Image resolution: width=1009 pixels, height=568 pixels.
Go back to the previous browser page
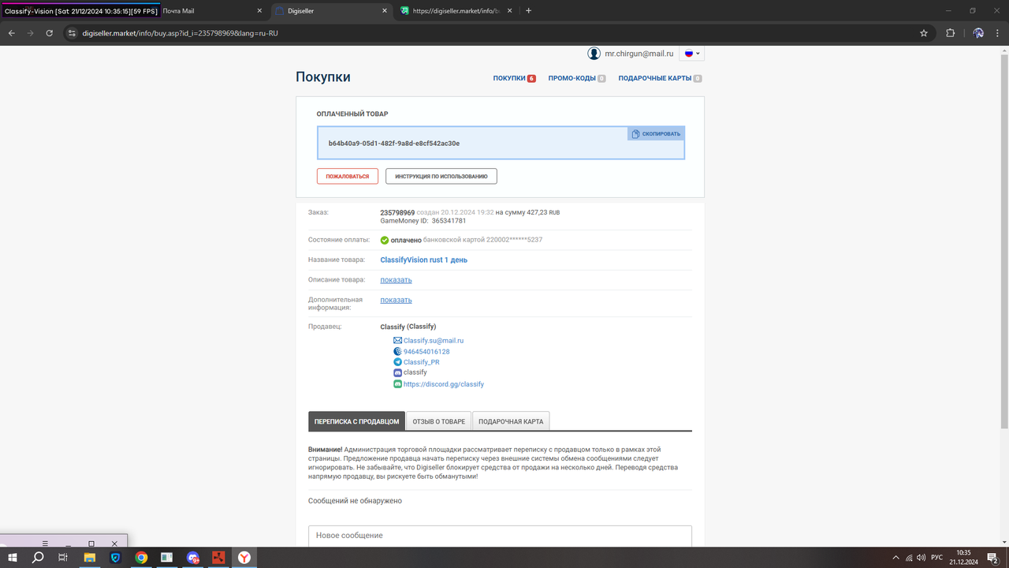[x=12, y=33]
